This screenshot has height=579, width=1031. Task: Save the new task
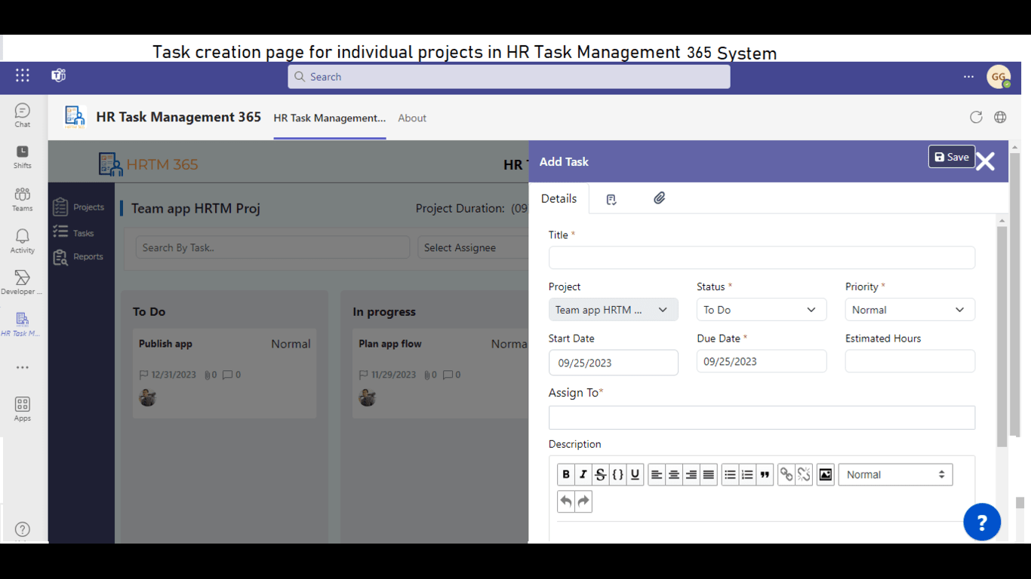click(951, 157)
